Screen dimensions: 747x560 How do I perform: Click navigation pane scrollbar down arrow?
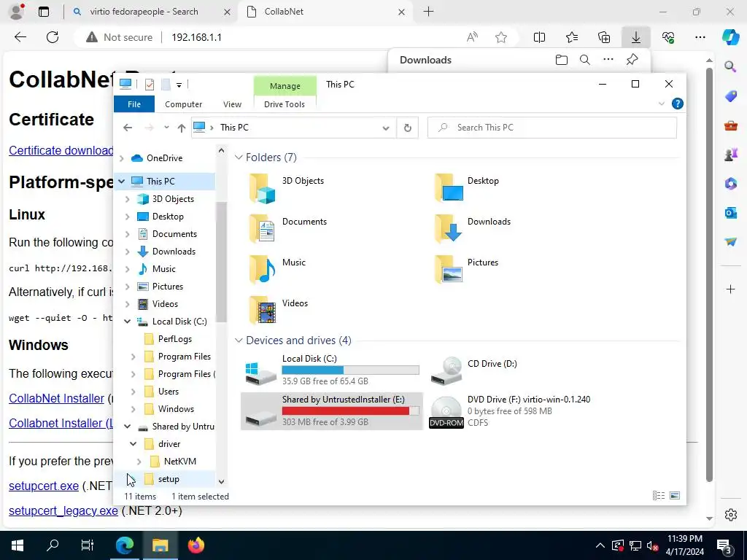[221, 481]
